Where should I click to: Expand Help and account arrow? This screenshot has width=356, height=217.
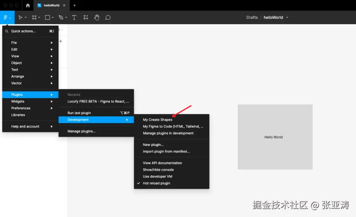52,127
